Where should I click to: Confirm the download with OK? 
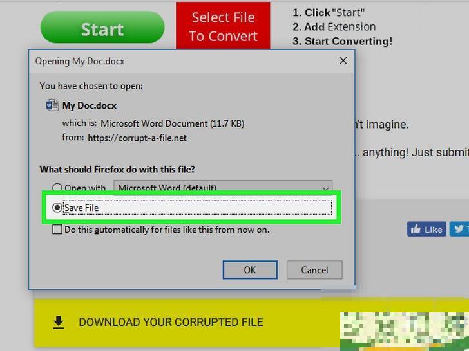point(250,270)
